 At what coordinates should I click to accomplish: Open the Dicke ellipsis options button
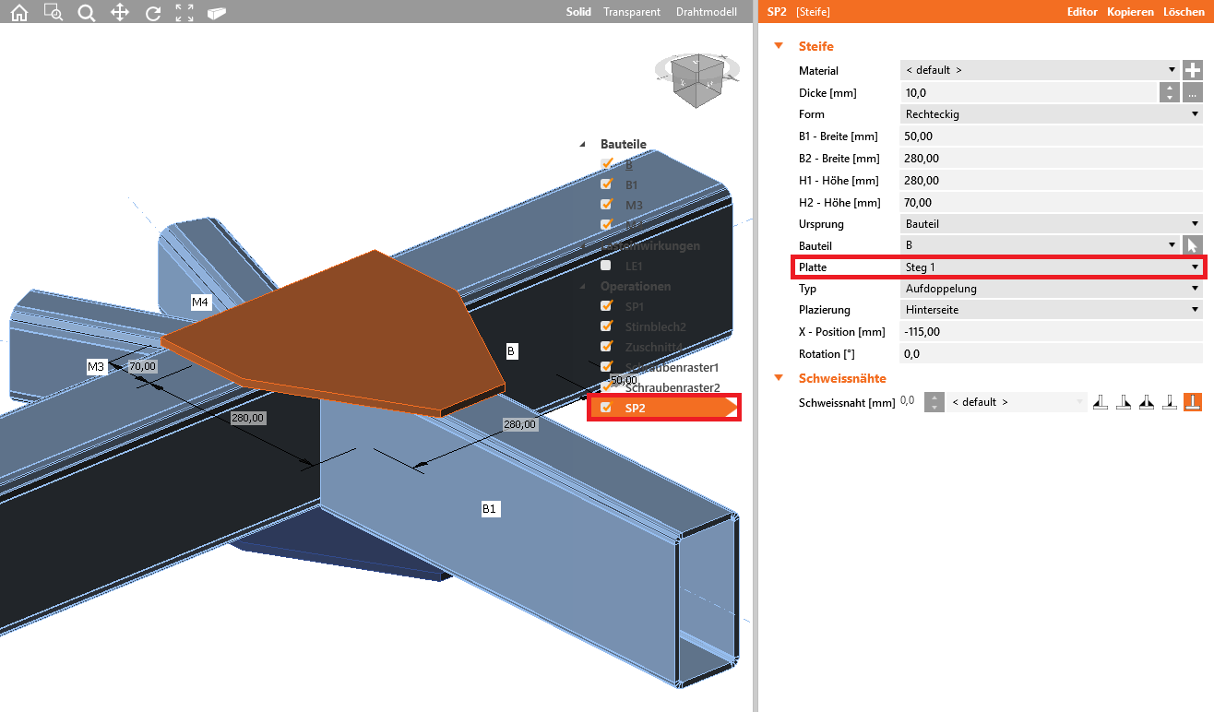coord(1193,92)
